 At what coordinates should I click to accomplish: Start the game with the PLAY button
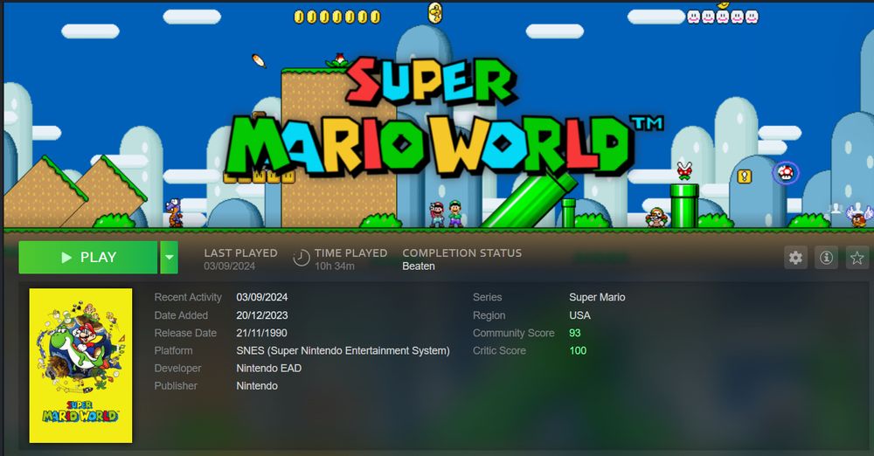[x=88, y=258]
